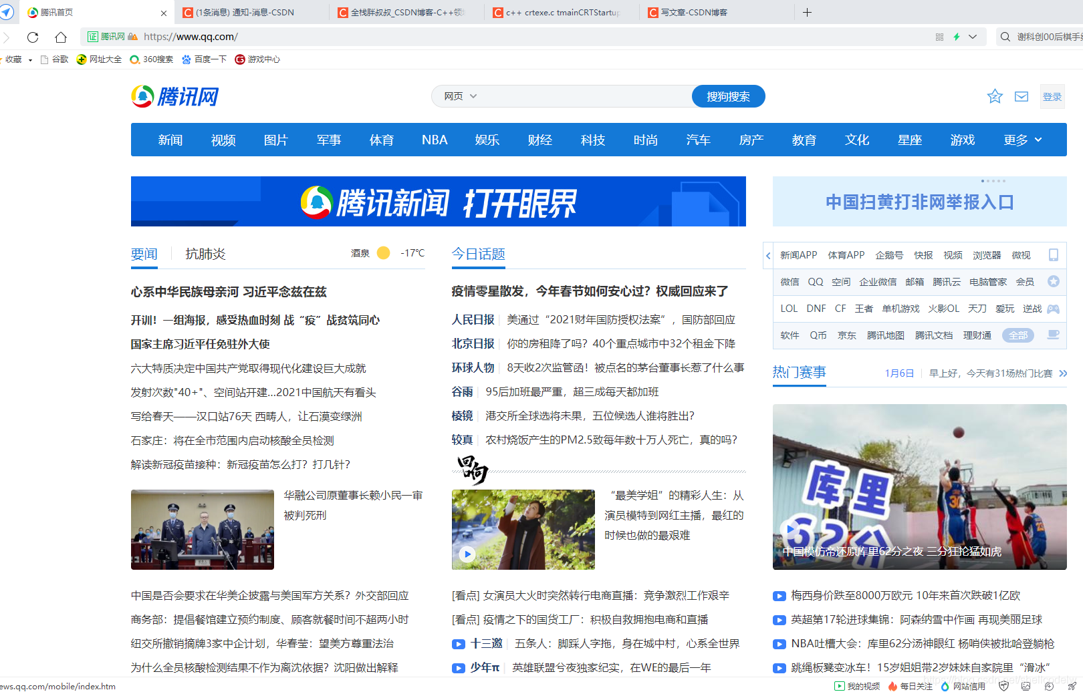Image resolution: width=1083 pixels, height=692 pixels.
Task: Click video icon beside NBA吐槽大会 headline
Action: coord(779,644)
